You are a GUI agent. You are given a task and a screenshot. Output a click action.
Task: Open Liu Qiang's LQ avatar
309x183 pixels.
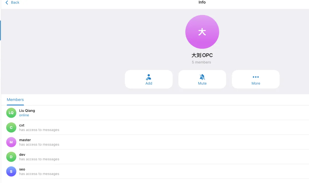[11, 113]
